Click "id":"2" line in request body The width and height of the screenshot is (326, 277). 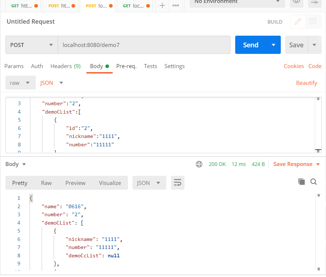(x=79, y=128)
